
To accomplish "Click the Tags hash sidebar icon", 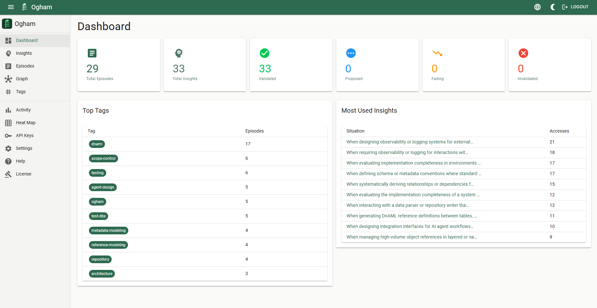I will click(8, 92).
